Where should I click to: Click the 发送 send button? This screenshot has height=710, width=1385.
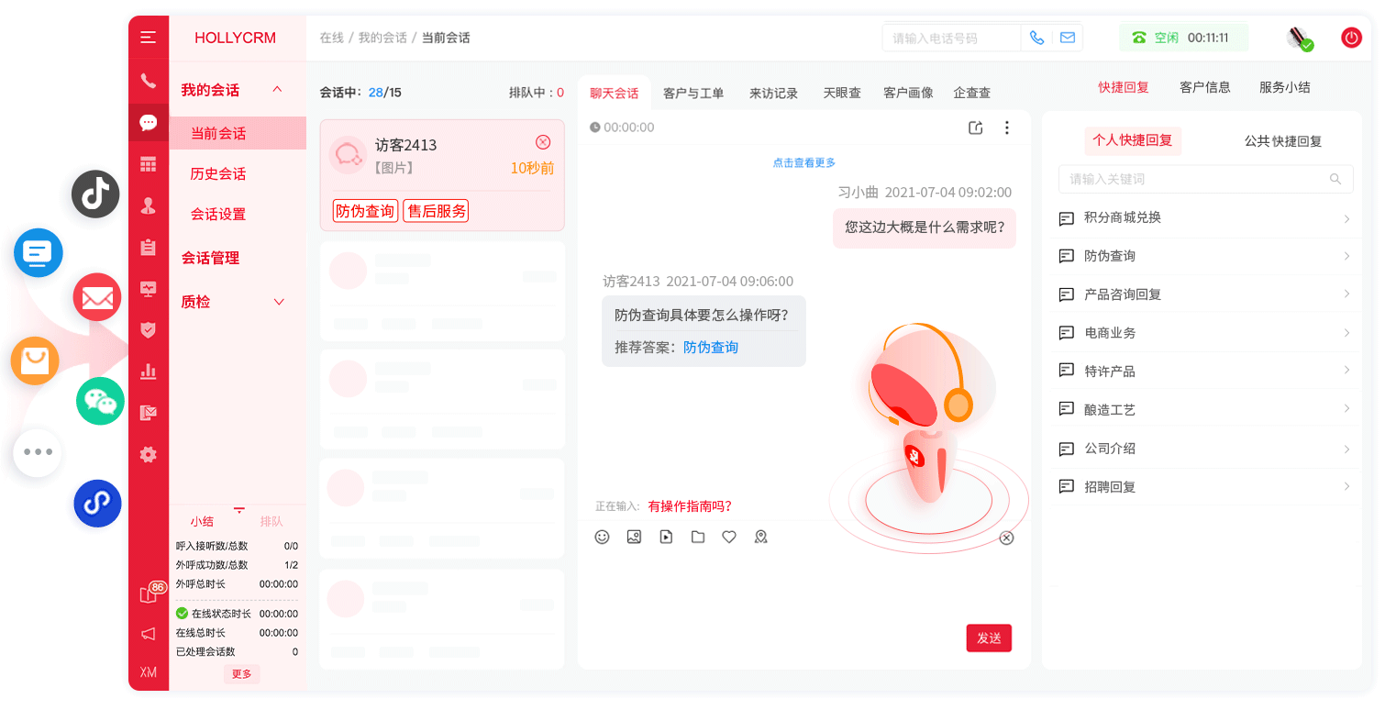tap(989, 638)
